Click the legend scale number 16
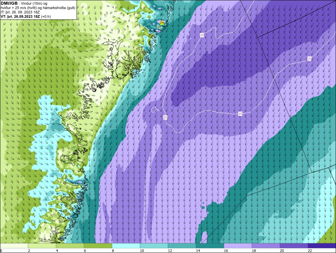The width and height of the screenshot is (336, 253). coord(226,251)
